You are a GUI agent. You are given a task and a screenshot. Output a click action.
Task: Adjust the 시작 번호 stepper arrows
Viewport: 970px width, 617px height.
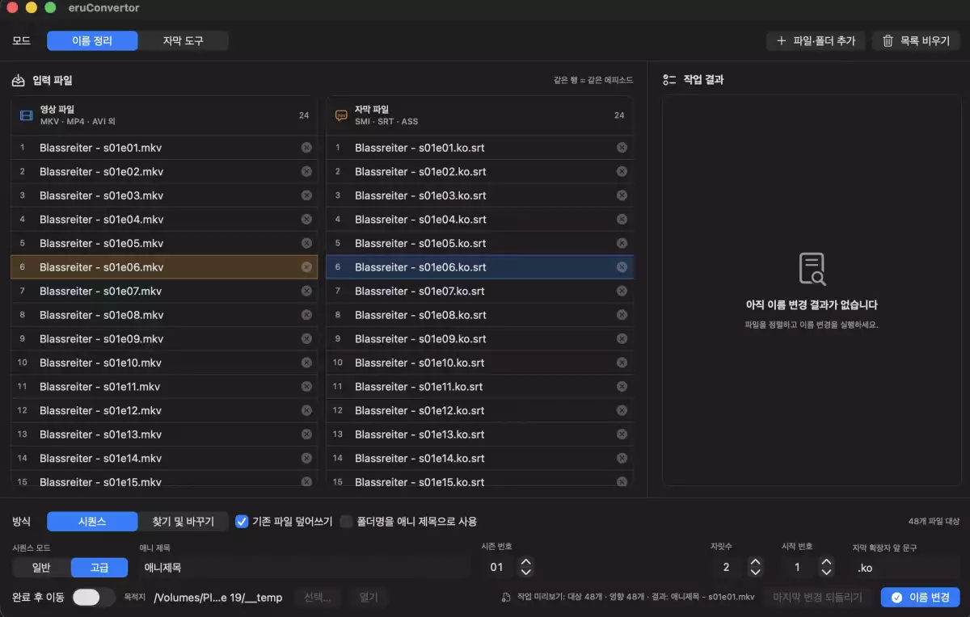826,568
